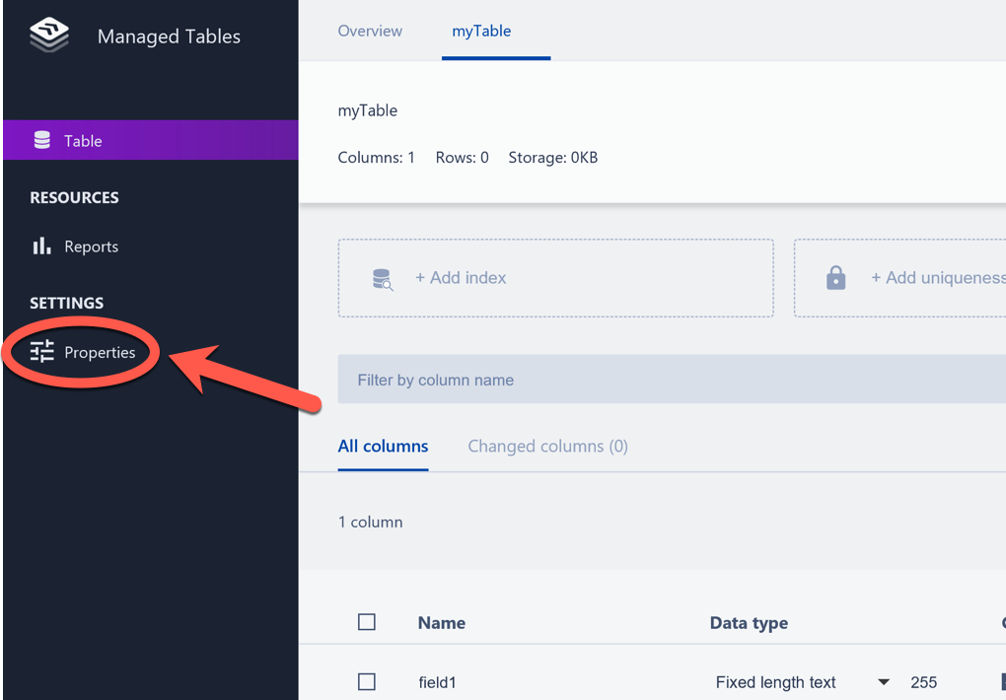The height and width of the screenshot is (700, 1006).
Task: Show the All columns tab
Action: (x=383, y=446)
